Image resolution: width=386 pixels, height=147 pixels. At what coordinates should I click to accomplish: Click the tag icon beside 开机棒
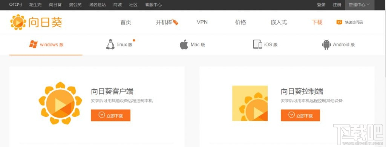click(175, 22)
